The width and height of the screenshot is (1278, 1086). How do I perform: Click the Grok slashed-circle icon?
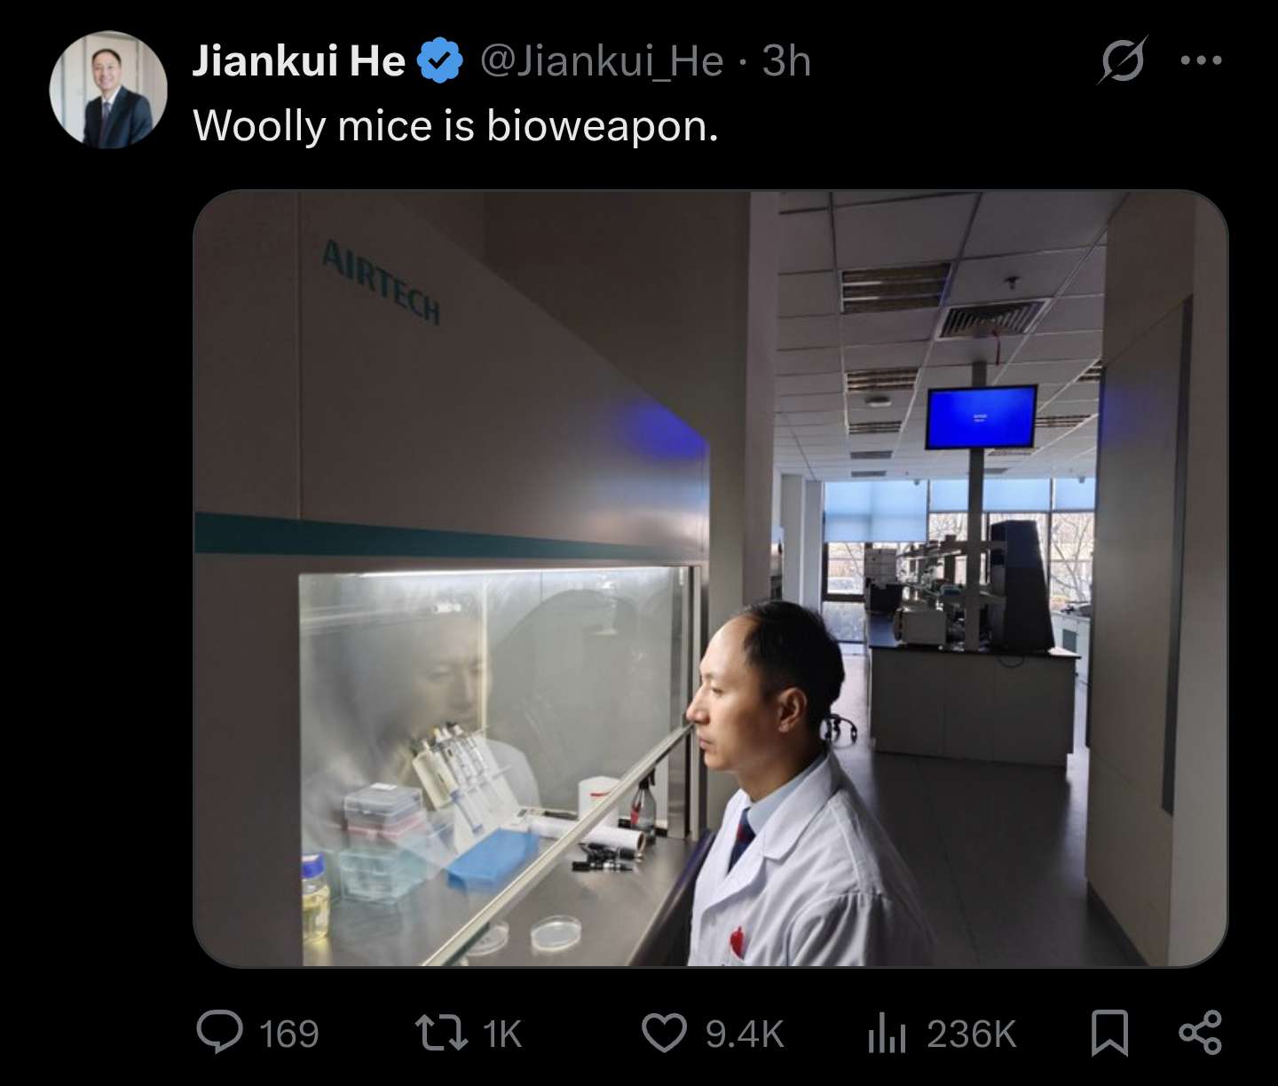coord(1122,60)
